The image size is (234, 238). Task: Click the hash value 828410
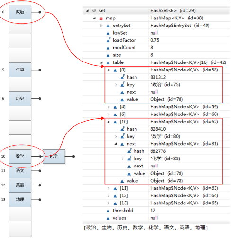[158, 129]
